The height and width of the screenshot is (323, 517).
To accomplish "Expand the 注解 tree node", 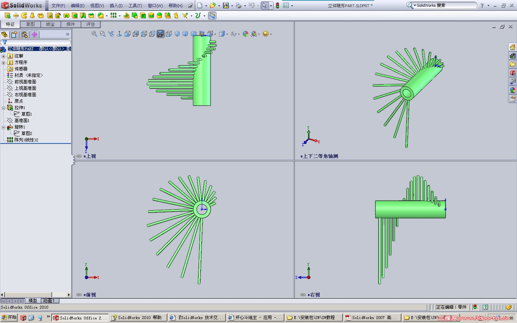I will (4, 56).
